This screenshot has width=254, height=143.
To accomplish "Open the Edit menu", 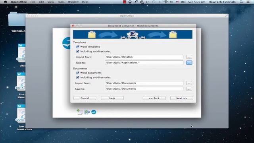I will 41,2.
